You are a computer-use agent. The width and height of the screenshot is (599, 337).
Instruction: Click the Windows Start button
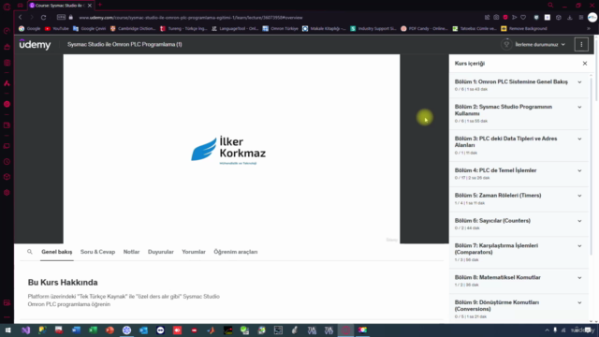[7, 330]
